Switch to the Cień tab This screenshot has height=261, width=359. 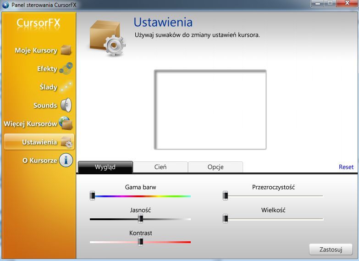point(160,167)
